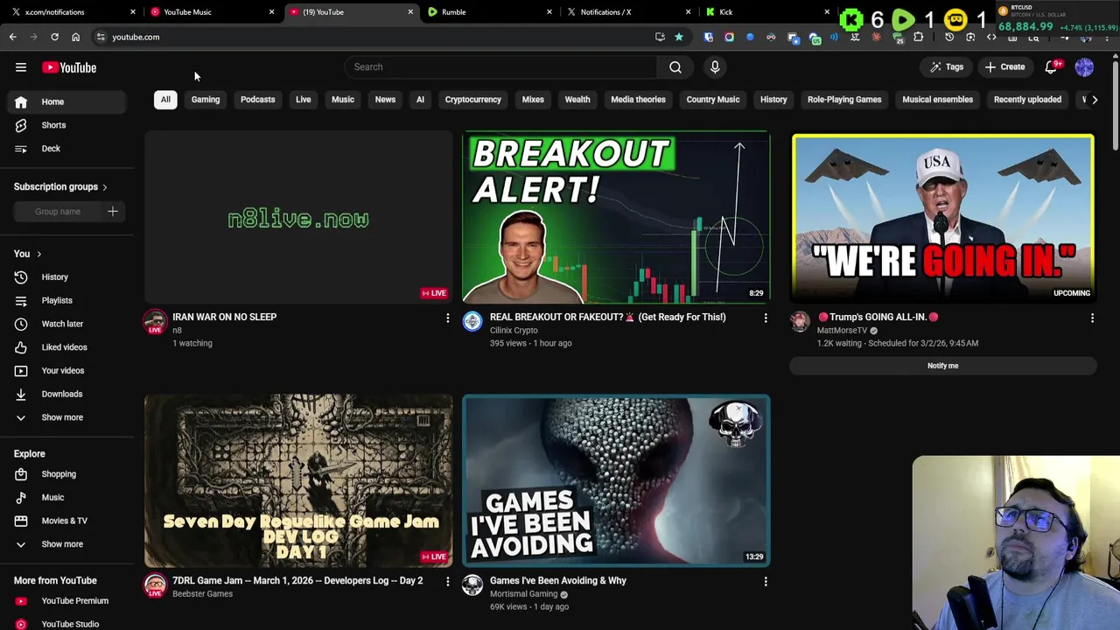Select the Country Music filter chip
This screenshot has width=1120, height=630.
pyautogui.click(x=713, y=99)
